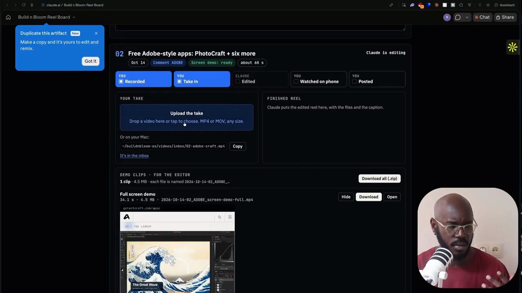
Task: Click the Artcraft A logo in the demo preview
Action: (x=126, y=217)
